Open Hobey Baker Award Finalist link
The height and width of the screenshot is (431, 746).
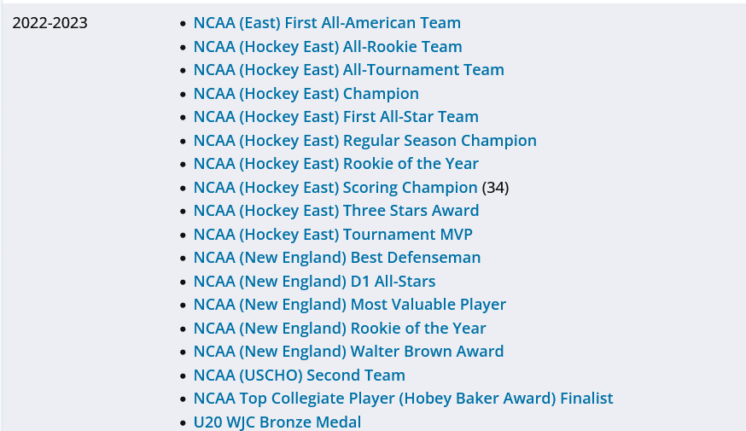click(403, 399)
